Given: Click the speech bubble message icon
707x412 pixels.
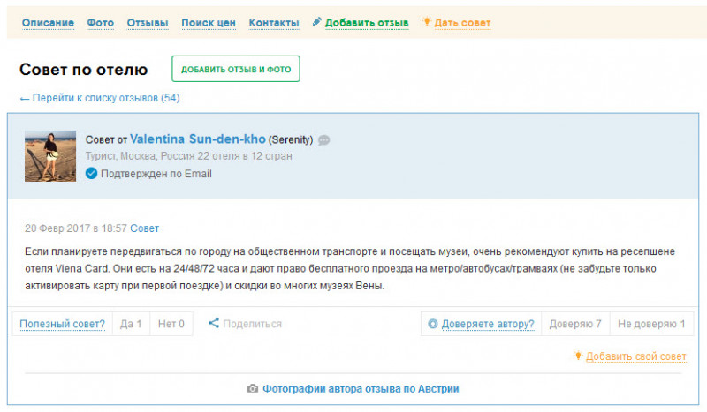Looking at the screenshot, I should click(323, 140).
